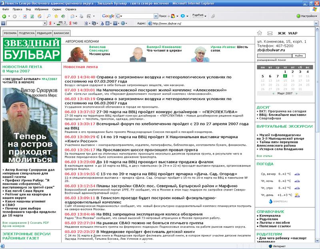Screen dimensions: 320x249
Task: Click the grey highlighter toolbar icon
Action: coord(213,16)
